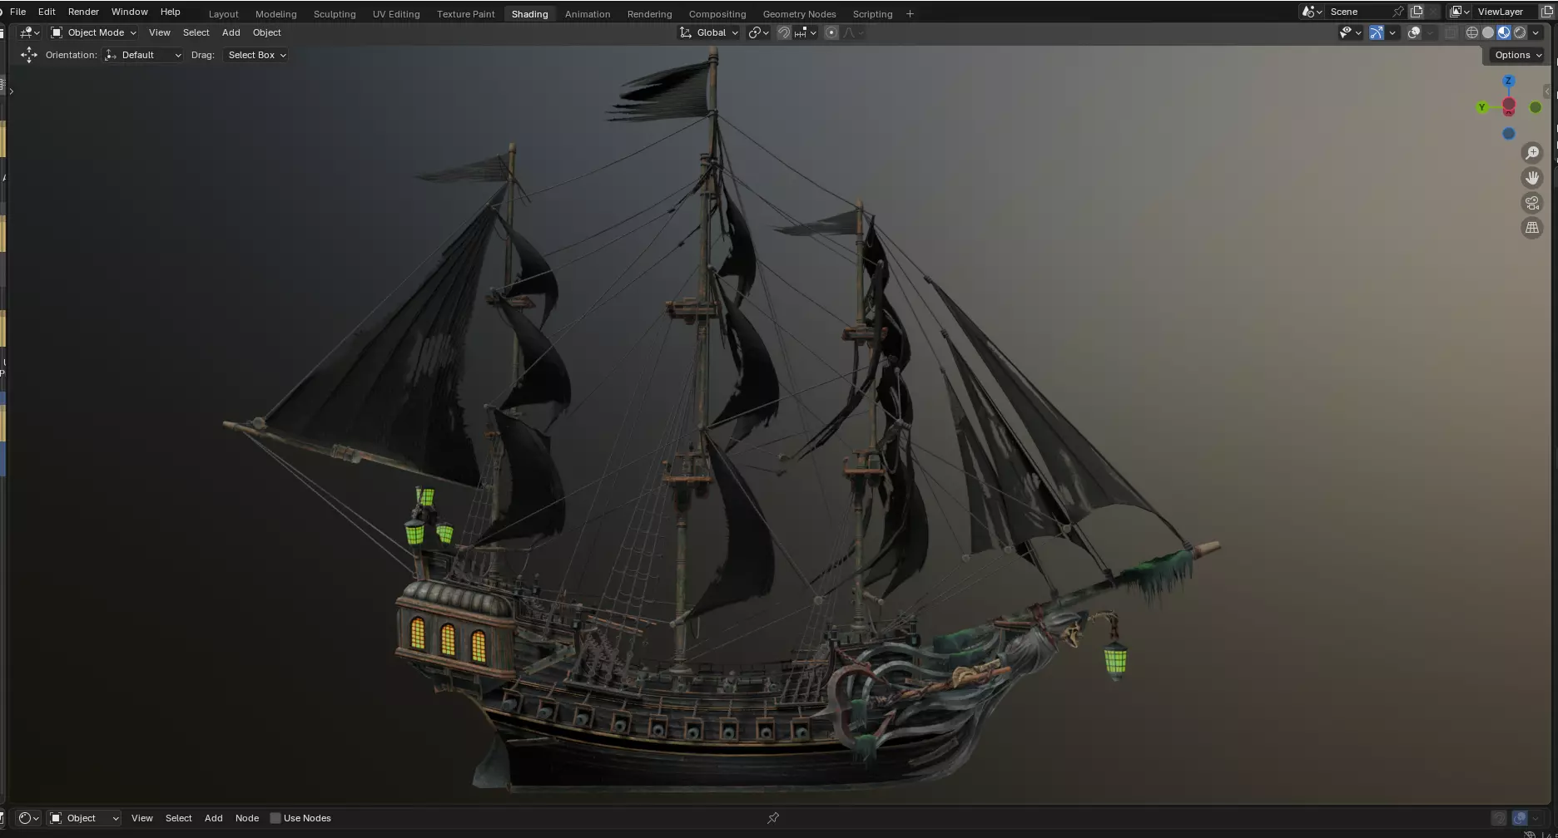Open Object Mode selector dropdown
1558x838 pixels.
(x=93, y=32)
